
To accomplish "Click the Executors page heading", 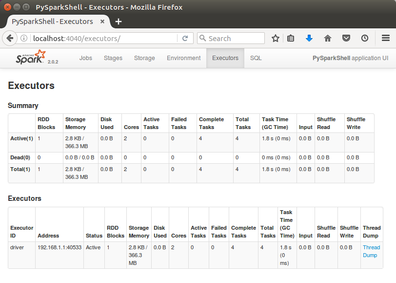I will click(x=31, y=86).
